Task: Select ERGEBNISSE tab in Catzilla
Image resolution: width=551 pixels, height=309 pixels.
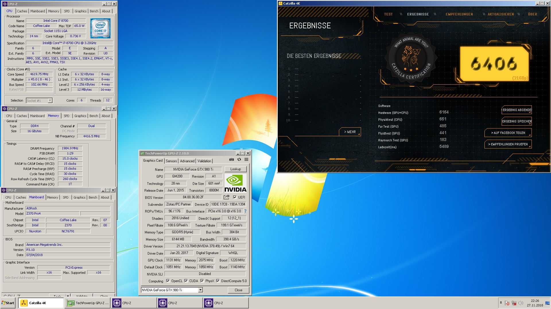Action: tap(418, 14)
